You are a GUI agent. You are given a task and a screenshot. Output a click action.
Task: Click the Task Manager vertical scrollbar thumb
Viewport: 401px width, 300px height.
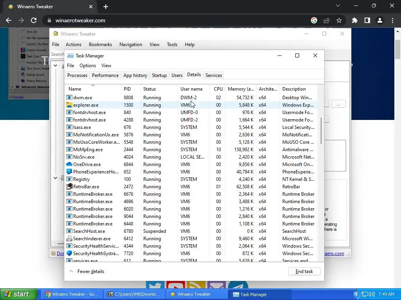(x=321, y=130)
